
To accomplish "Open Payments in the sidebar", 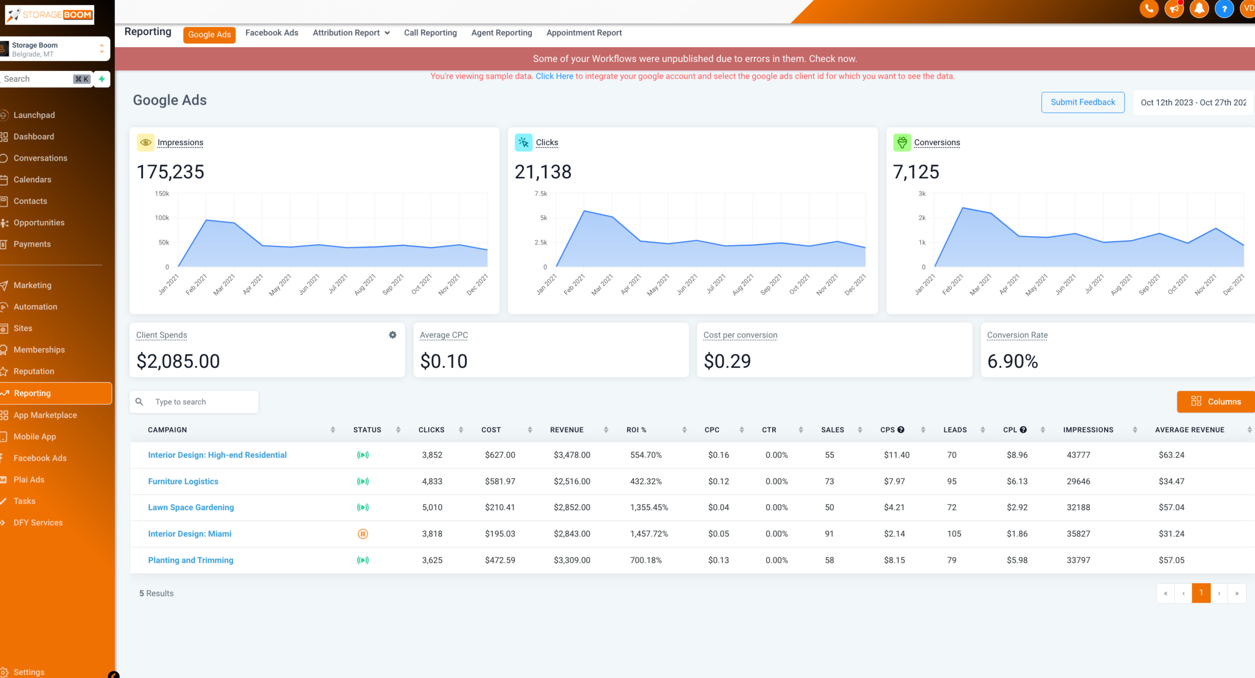I will coord(32,244).
